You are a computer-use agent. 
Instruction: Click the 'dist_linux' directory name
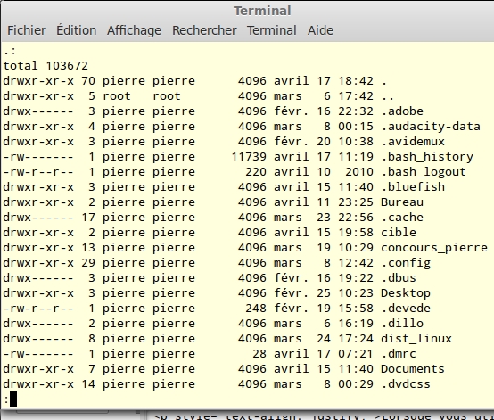(x=416, y=338)
